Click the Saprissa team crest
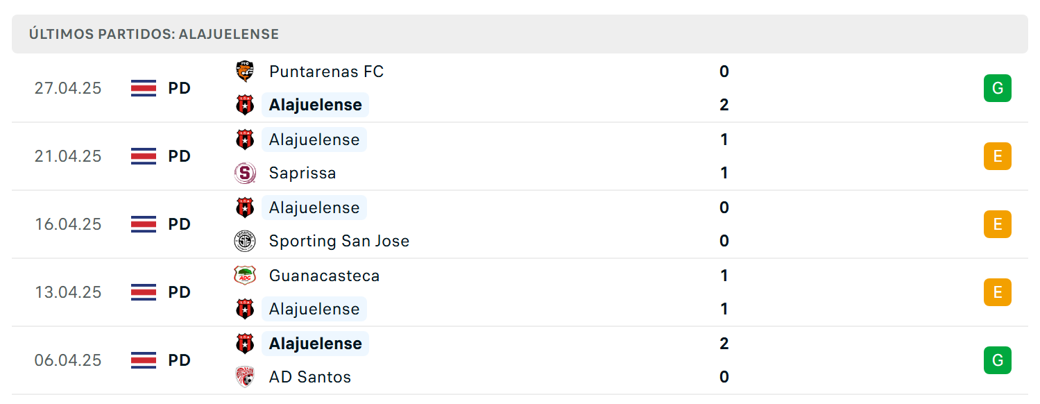The height and width of the screenshot is (404, 1040). 244,173
